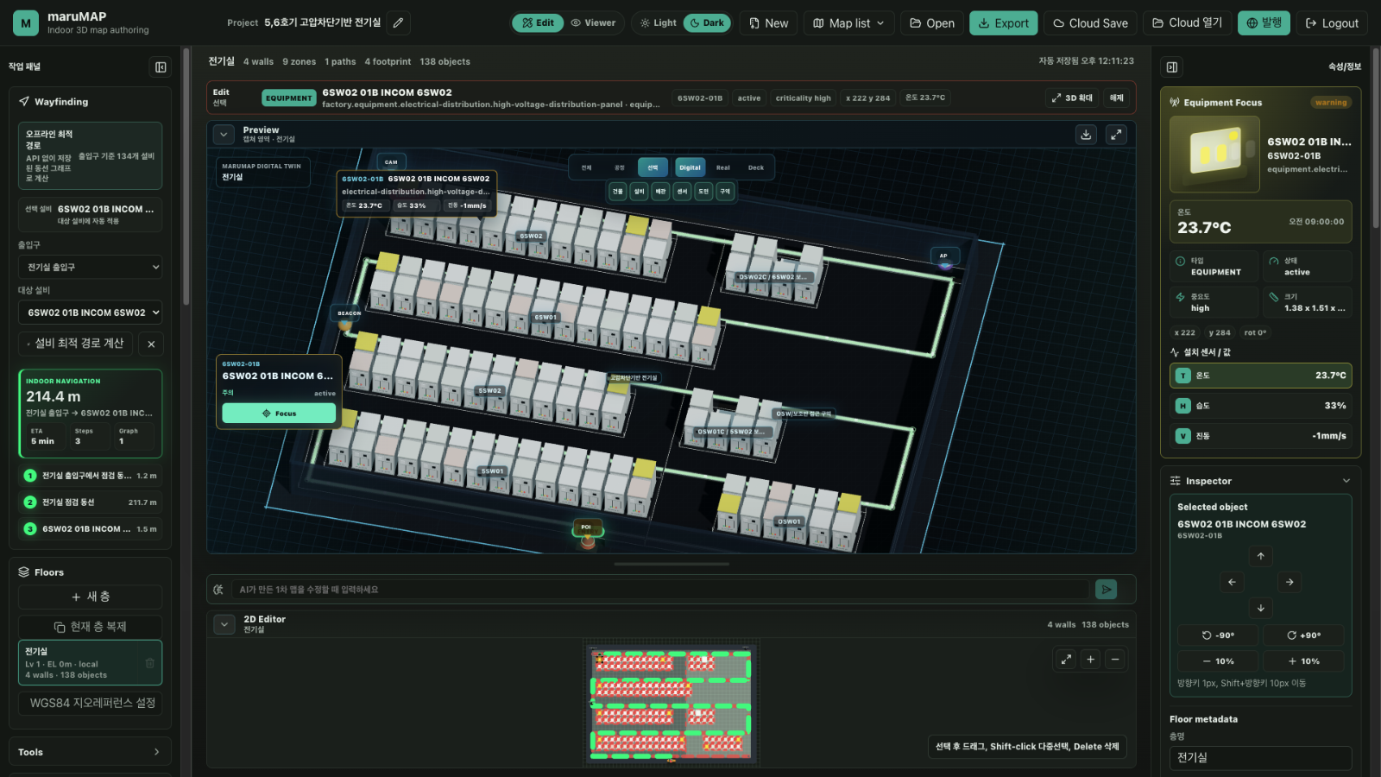1381x777 pixels.
Task: Toggle the Digital render mode
Action: coord(690,167)
